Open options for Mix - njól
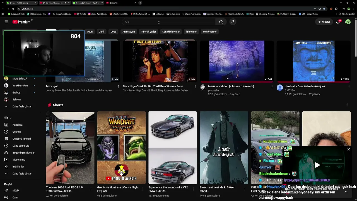Screen dimensions: 357x201 118,87
